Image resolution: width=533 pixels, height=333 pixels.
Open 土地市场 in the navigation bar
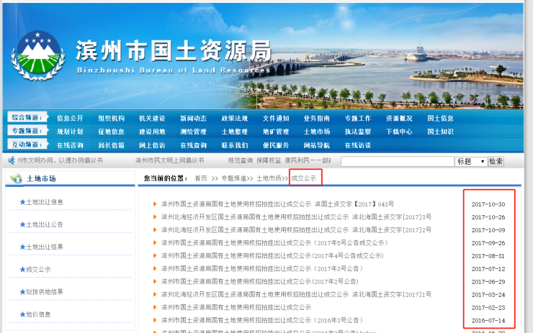point(317,132)
